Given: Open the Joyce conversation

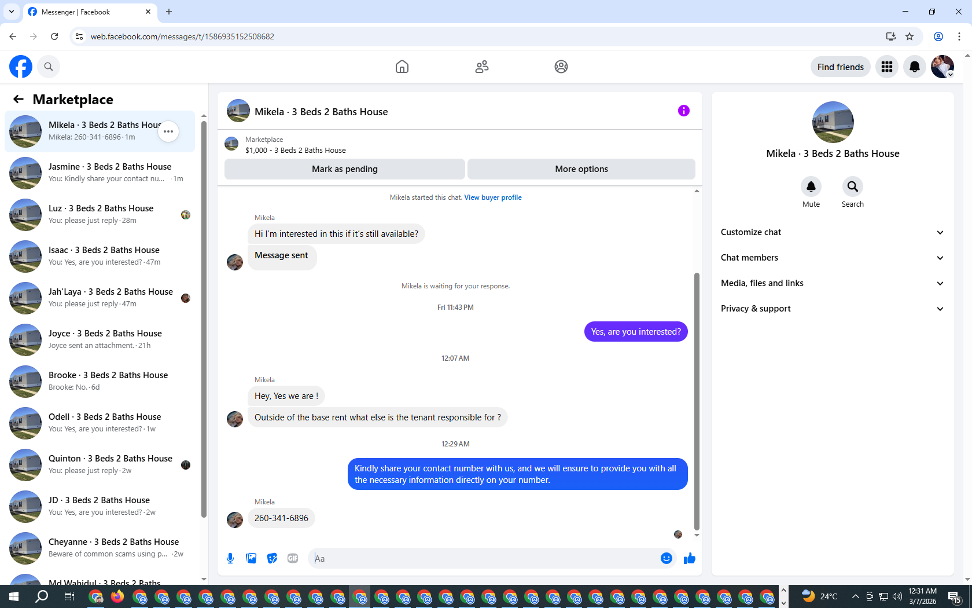Looking at the screenshot, I should point(100,340).
